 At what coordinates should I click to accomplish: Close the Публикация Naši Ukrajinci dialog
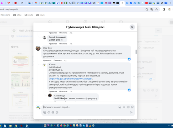click(132, 27)
